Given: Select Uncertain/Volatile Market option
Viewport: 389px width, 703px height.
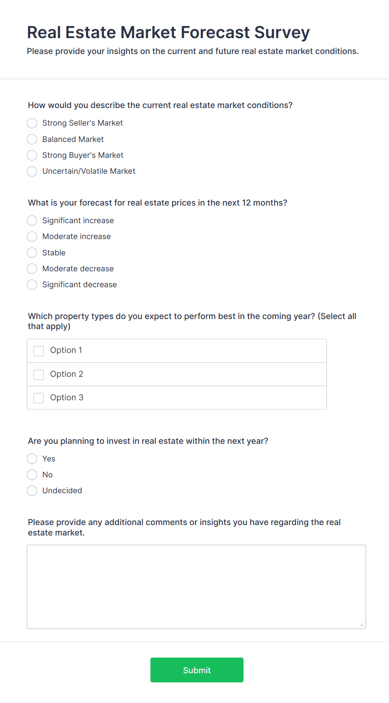Looking at the screenshot, I should coord(32,171).
